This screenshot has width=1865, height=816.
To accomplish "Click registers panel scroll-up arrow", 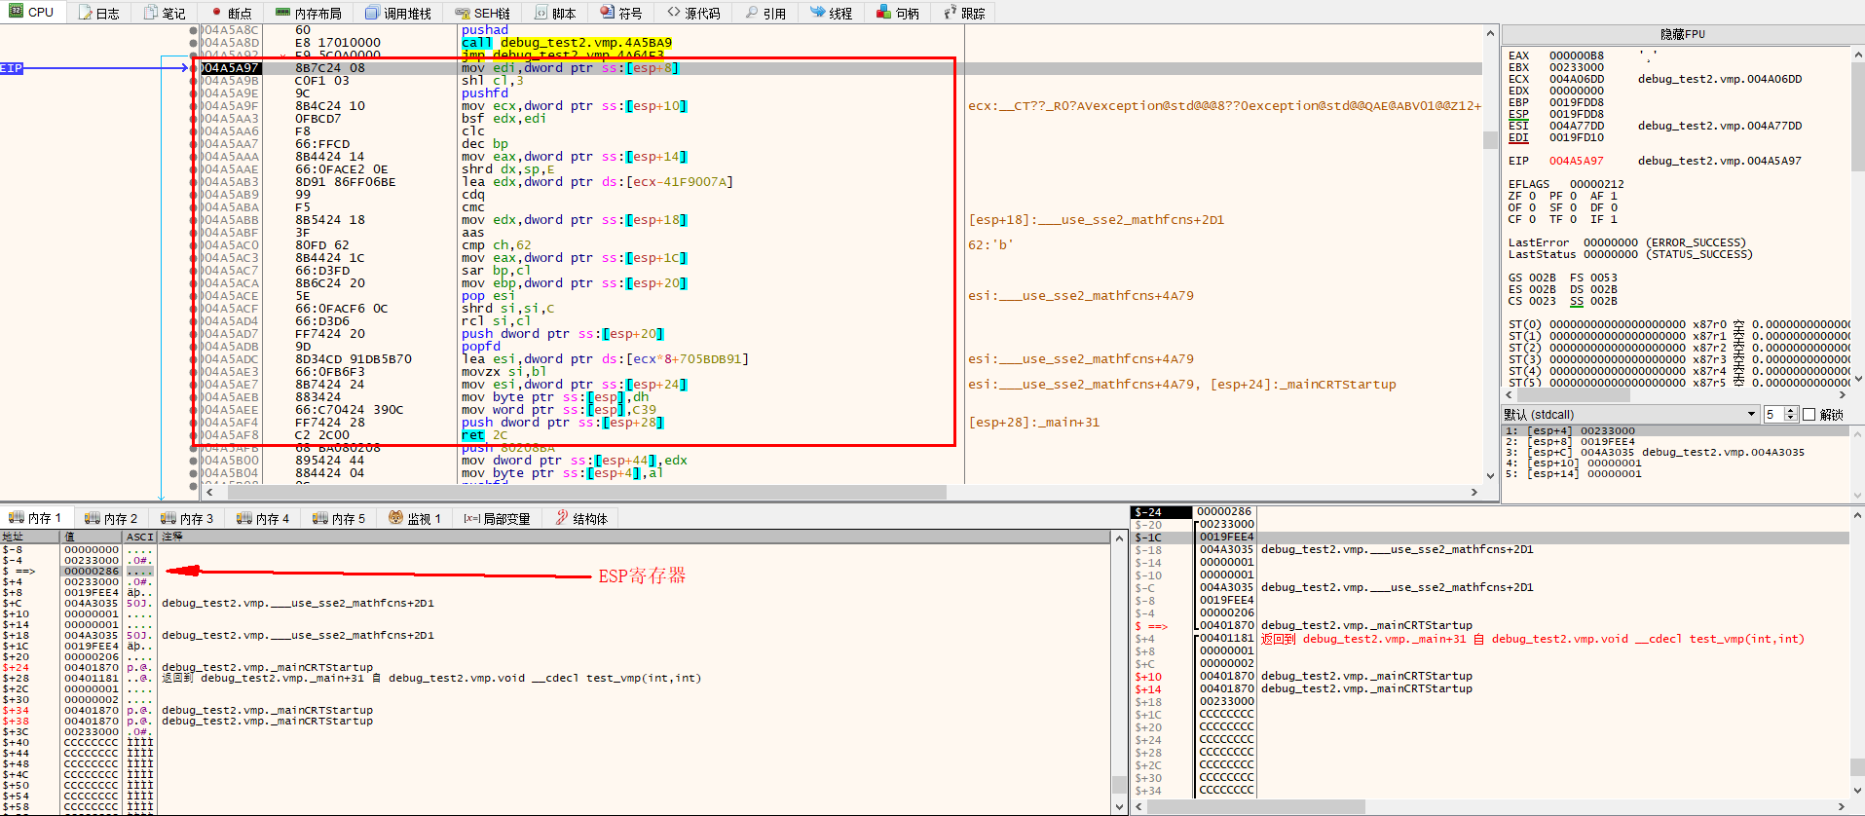I will click(1857, 55).
